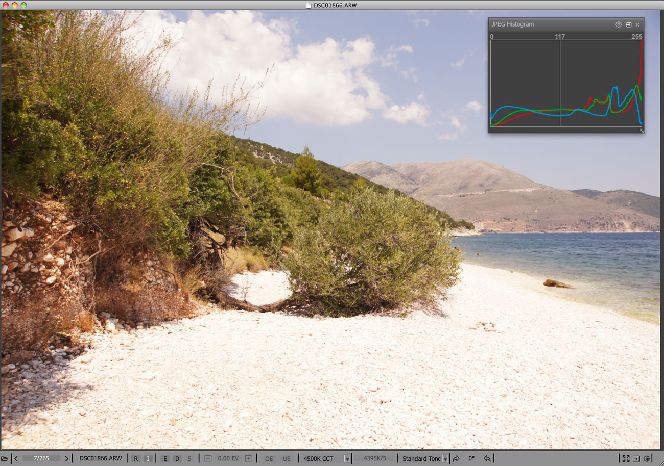664x466 pixels.
Task: Toggle internal JPEG view with I button
Action: click(x=148, y=458)
